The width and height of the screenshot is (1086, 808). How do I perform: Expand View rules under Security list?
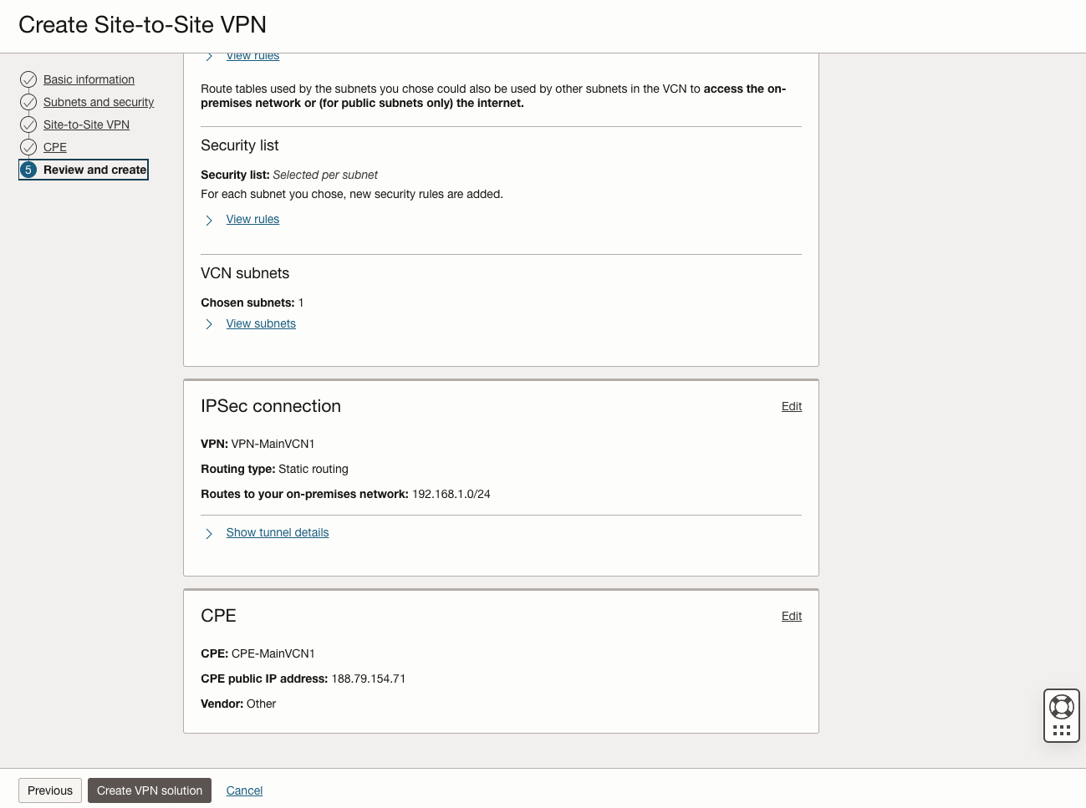(x=252, y=219)
